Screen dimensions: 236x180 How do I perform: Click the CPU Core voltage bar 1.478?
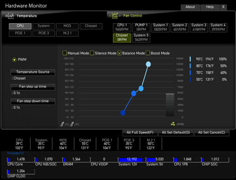21,159
